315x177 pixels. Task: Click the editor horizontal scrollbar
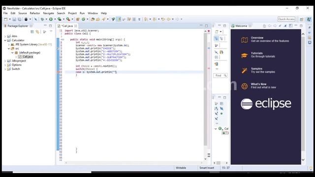133,163
